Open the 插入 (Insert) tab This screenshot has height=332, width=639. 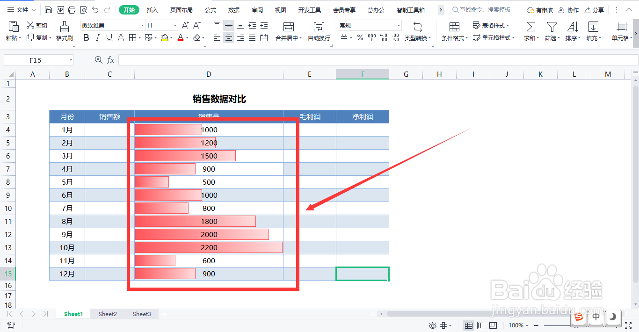[x=152, y=10]
